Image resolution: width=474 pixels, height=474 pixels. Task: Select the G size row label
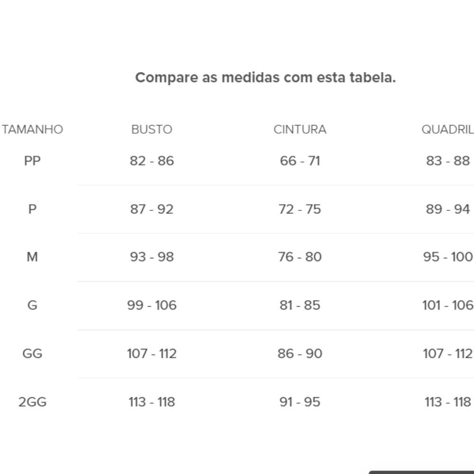tap(32, 305)
